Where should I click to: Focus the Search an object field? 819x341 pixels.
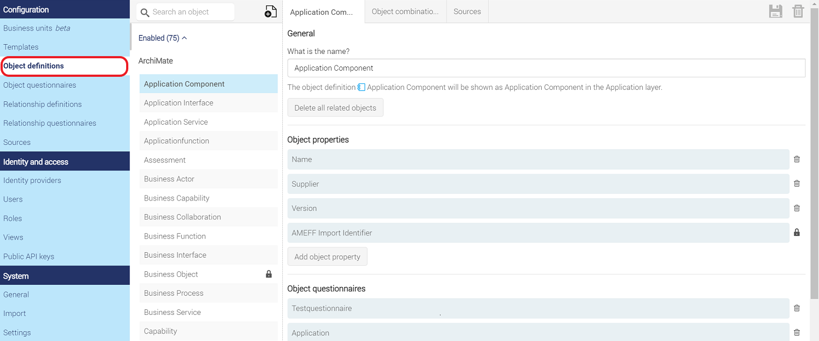pos(185,12)
